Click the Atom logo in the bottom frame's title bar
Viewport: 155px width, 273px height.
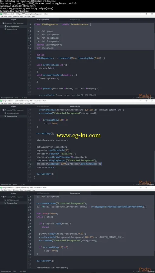(1, 188)
